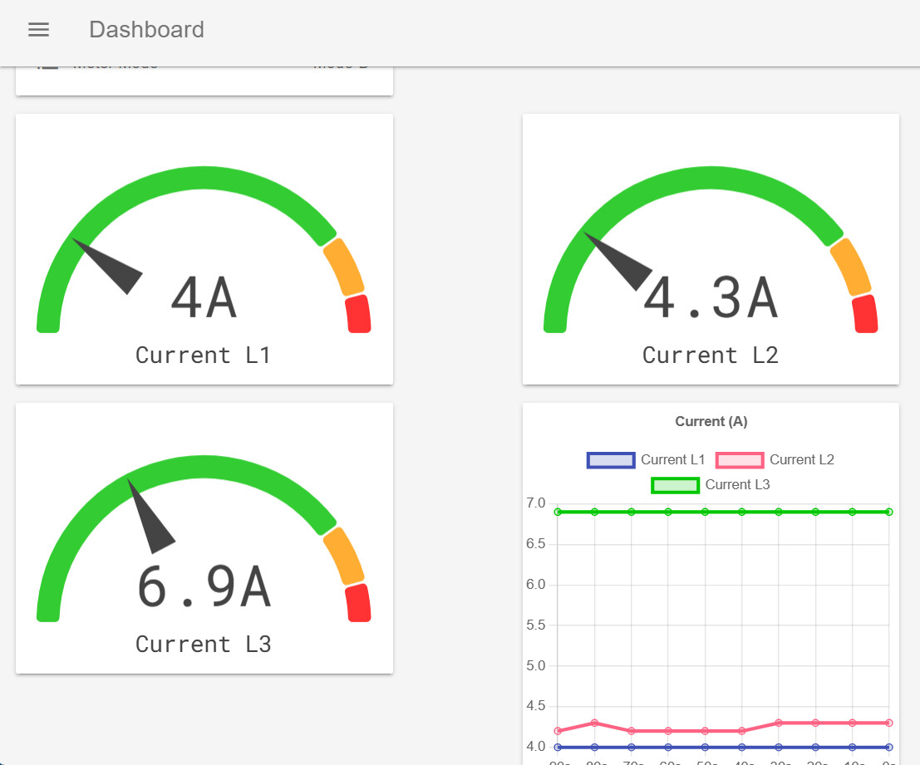Open the hamburger navigation menu
The height and width of the screenshot is (765, 920).
point(38,30)
